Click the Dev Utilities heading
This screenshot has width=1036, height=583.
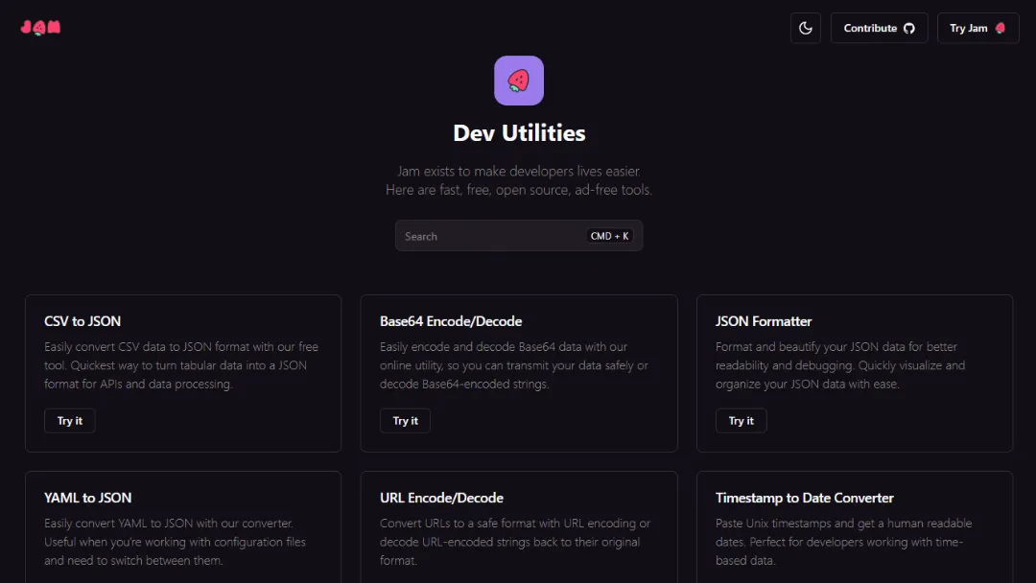[x=519, y=132]
